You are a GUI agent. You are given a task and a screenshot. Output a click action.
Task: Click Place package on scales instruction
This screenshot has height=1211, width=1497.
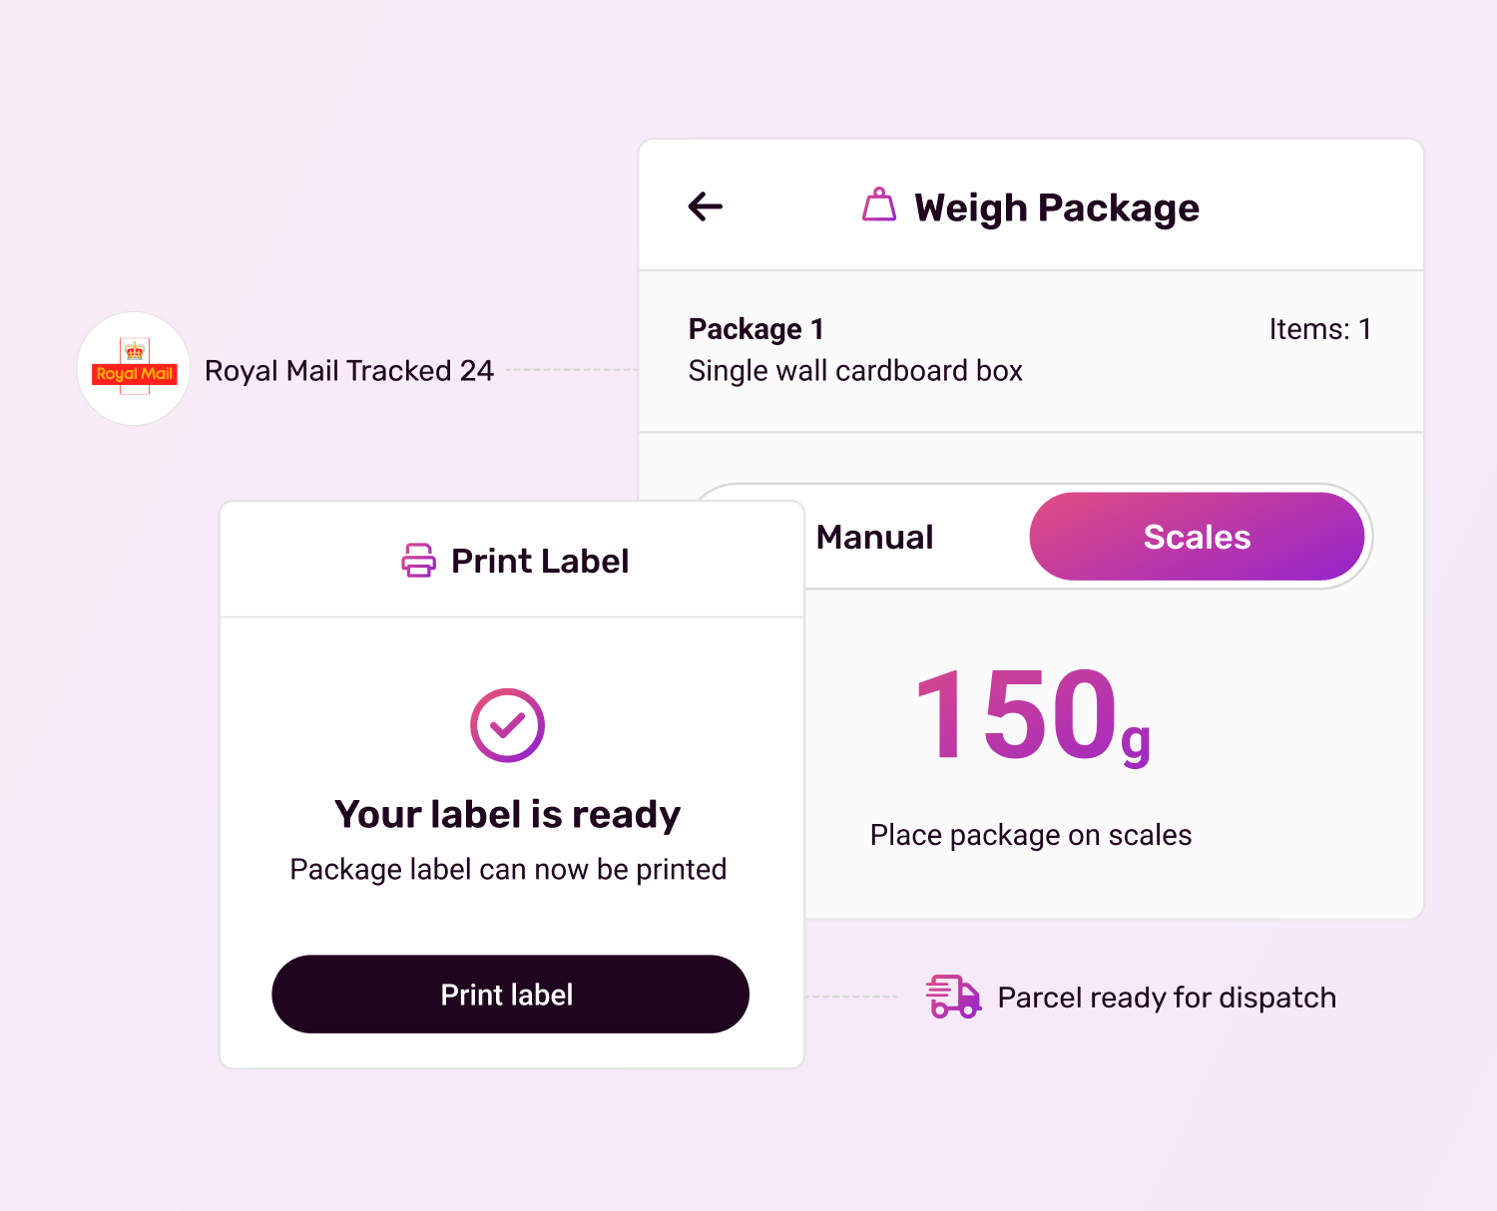(x=1031, y=834)
